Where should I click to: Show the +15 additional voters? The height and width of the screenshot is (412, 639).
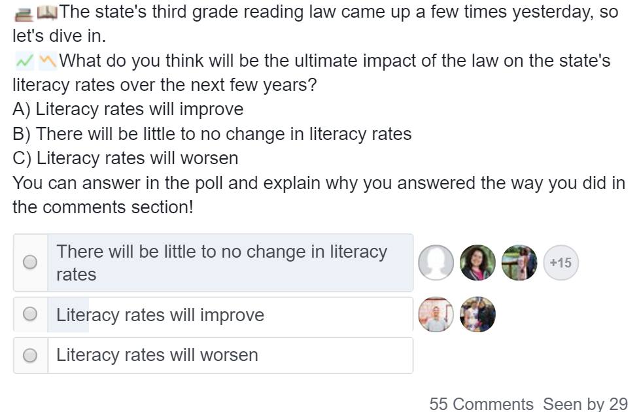(561, 262)
